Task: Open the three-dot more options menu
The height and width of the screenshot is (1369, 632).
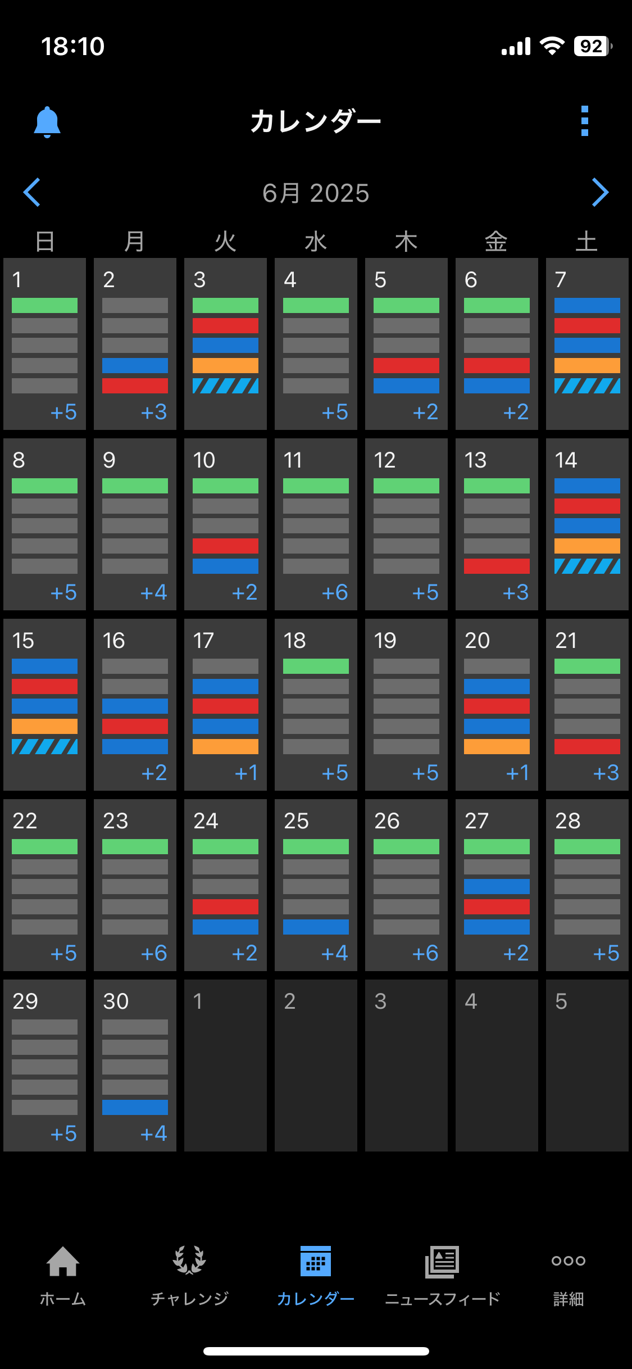Action: coord(584,121)
